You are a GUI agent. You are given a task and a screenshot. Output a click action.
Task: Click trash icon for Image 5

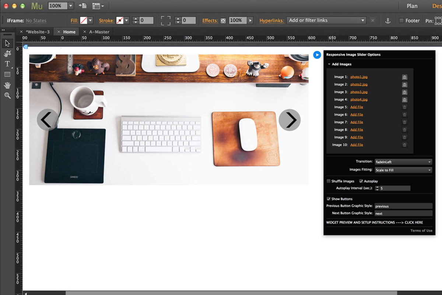coord(404,107)
